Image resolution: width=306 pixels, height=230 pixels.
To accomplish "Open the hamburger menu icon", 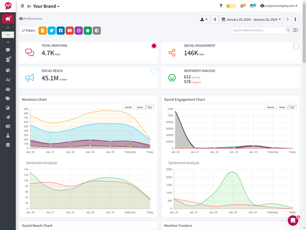I will [22, 6].
